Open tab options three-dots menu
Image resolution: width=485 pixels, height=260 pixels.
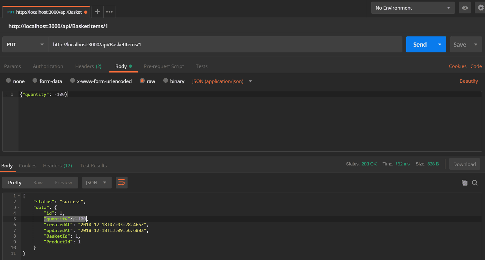tap(109, 12)
